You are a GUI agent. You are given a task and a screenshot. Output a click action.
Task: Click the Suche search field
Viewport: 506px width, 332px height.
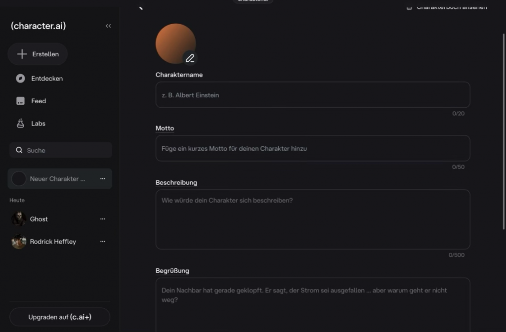point(64,150)
